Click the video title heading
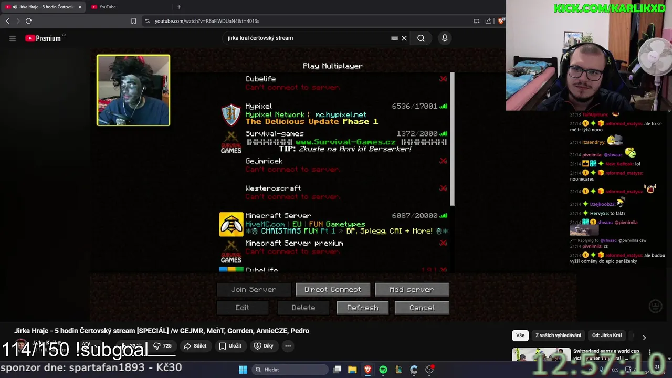672x378 pixels. 162,331
